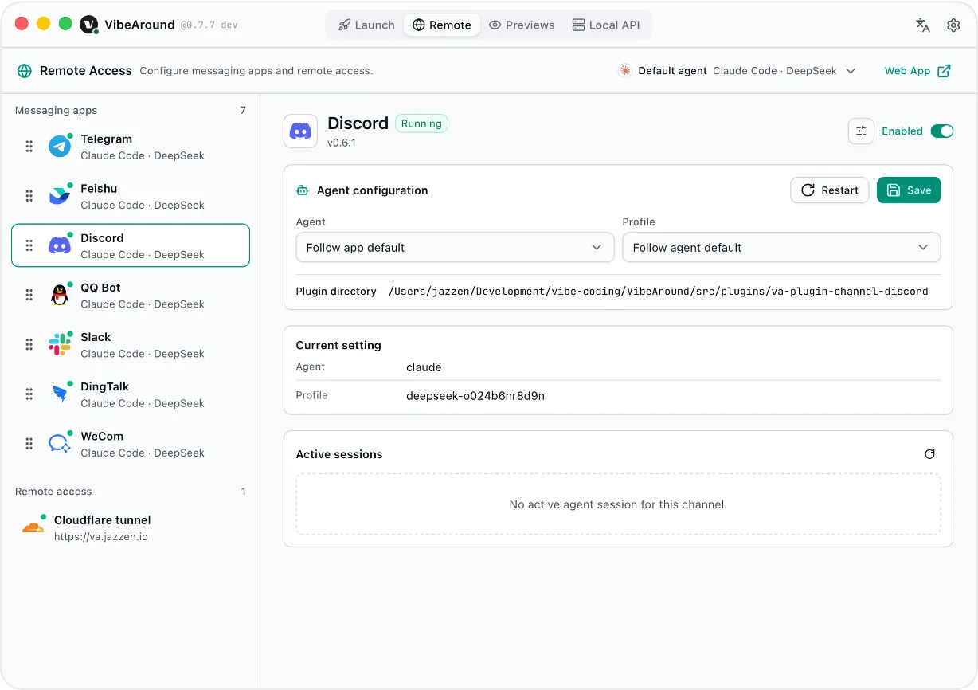Click the DingTalk app icon
This screenshot has width=978, height=690.
60,394
